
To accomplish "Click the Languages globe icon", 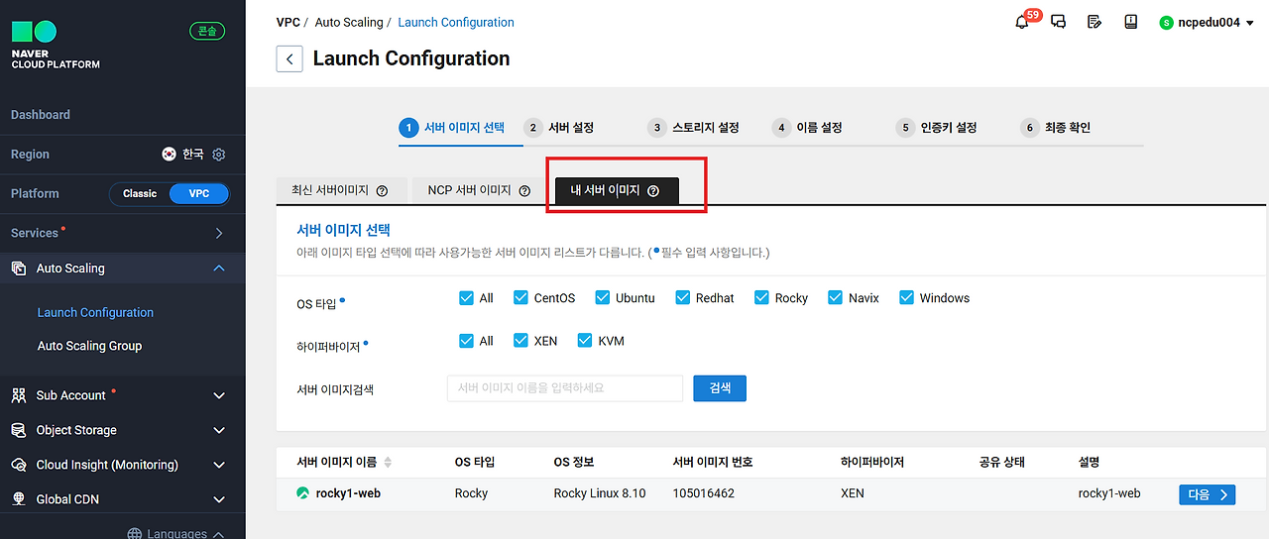I will pyautogui.click(x=135, y=533).
